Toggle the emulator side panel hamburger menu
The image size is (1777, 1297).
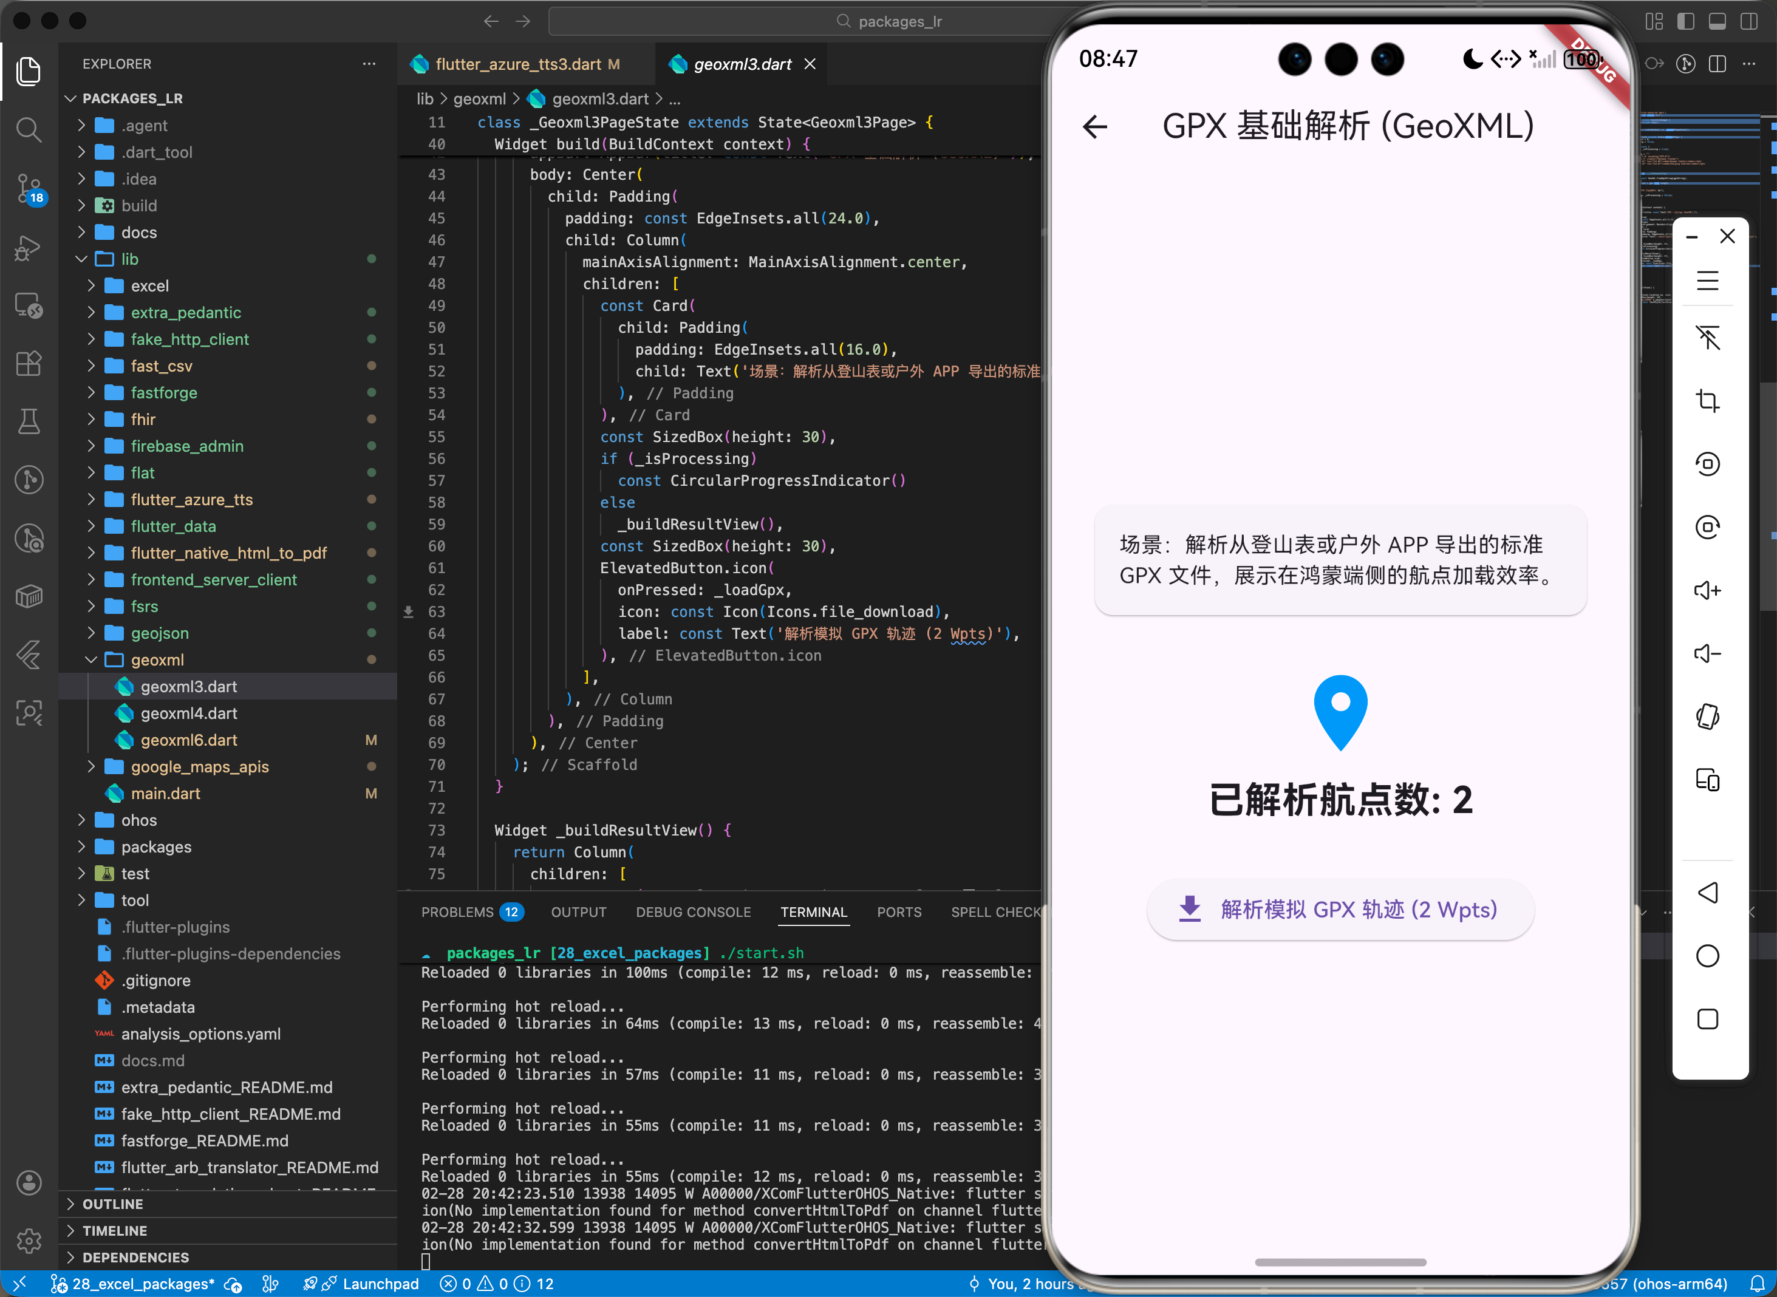(x=1708, y=281)
